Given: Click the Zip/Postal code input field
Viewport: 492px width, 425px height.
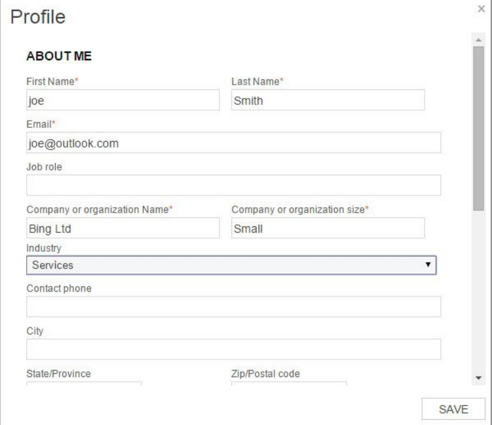Looking at the screenshot, I should pos(288,384).
